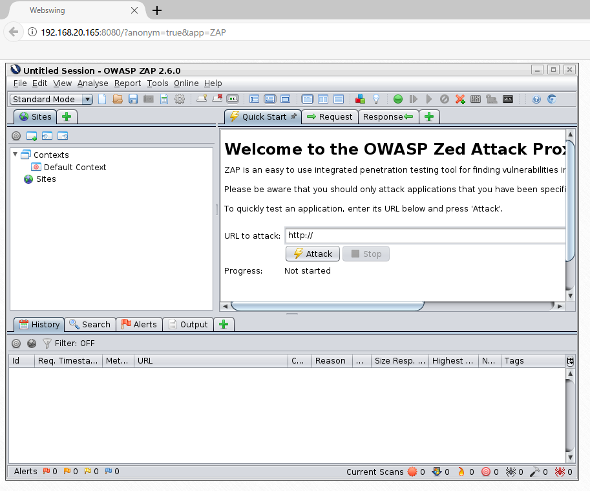
Task: Click the Sites tab
Action: coord(36,116)
